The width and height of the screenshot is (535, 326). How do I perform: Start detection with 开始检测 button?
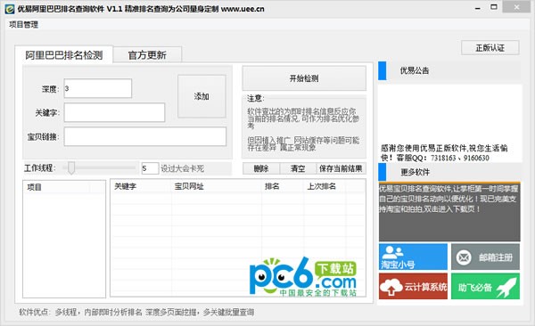[x=304, y=78]
